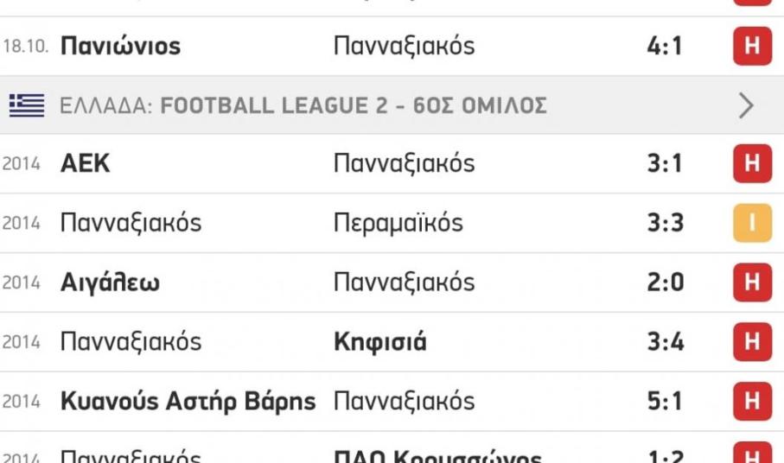Click the red H badge for Αιγάλεω match
The width and height of the screenshot is (784, 463).
point(751,283)
